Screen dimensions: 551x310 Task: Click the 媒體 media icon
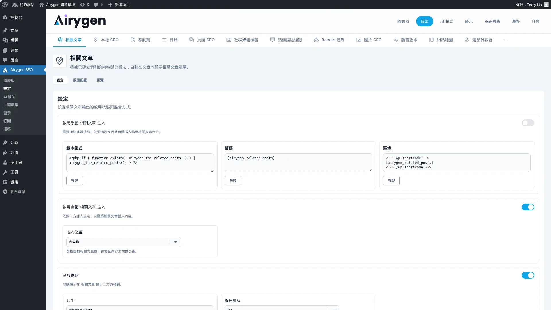(5, 40)
